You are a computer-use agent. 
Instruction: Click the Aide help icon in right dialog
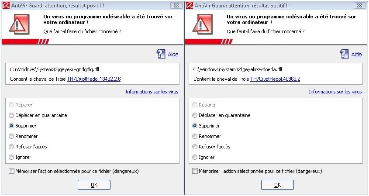tap(344, 54)
